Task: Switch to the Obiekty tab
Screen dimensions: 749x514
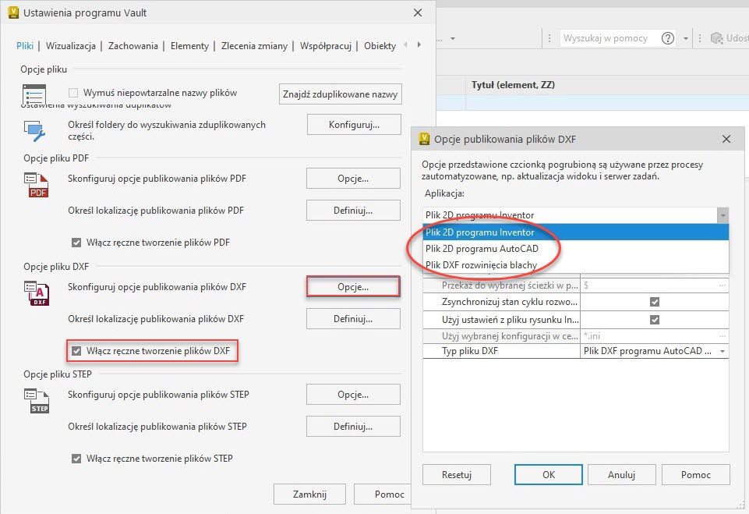Action: click(x=380, y=46)
